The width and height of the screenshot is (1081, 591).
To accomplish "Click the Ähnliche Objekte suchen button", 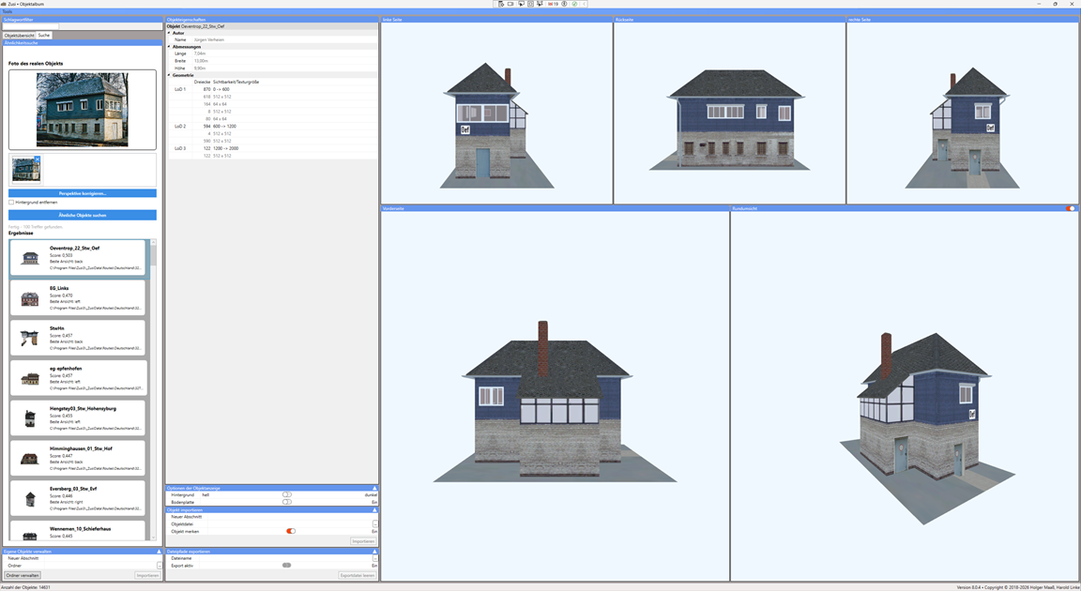I will pos(83,215).
